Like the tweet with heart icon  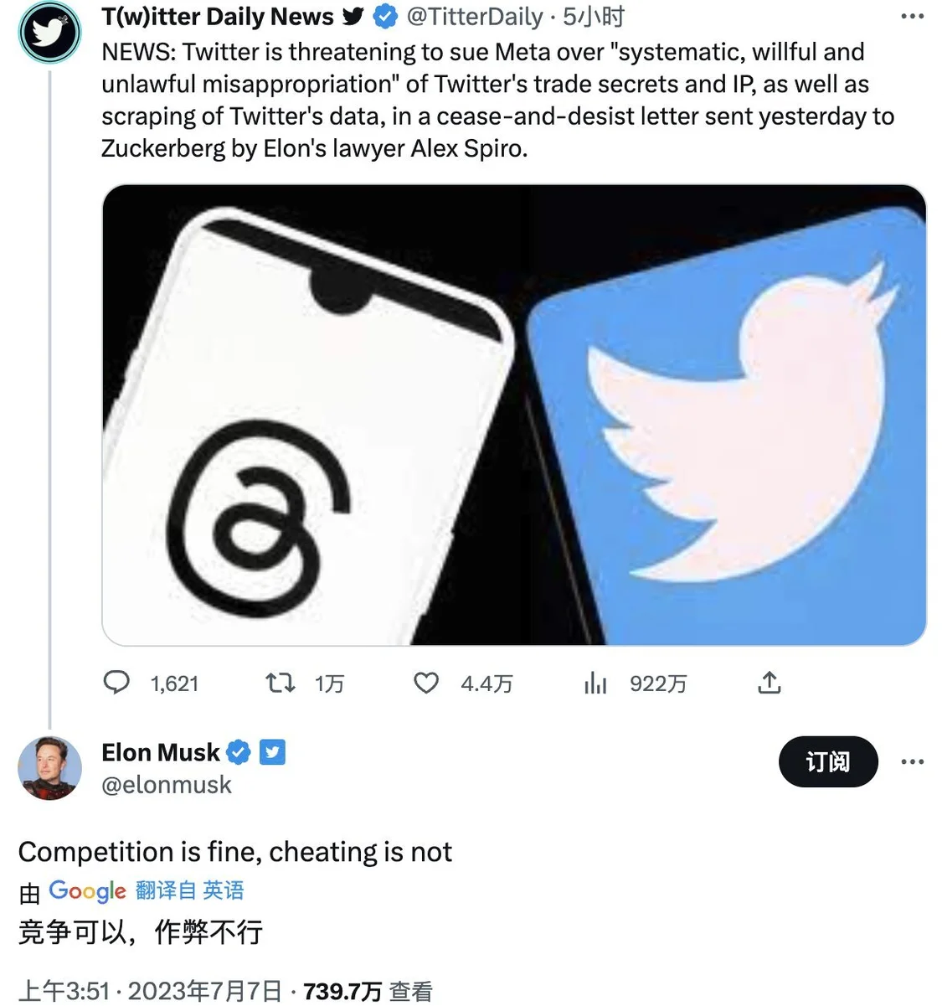coord(426,683)
